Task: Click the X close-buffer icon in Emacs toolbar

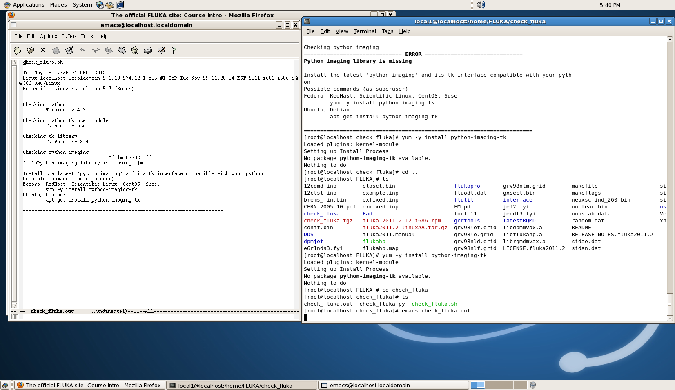Action: [x=43, y=50]
